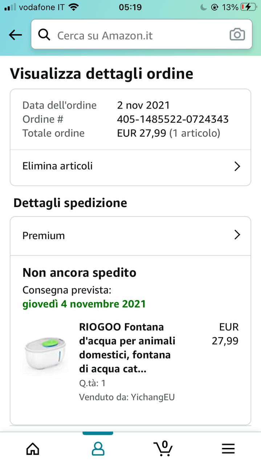Open the hamburger menu
The width and height of the screenshot is (261, 465).
click(228, 449)
